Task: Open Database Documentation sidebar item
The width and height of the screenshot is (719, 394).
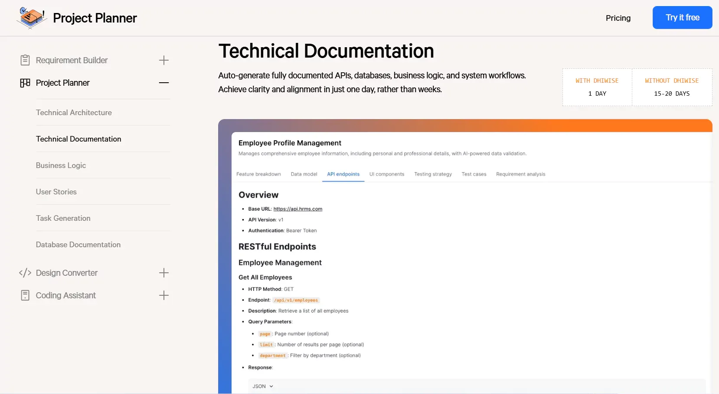Action: click(x=78, y=245)
